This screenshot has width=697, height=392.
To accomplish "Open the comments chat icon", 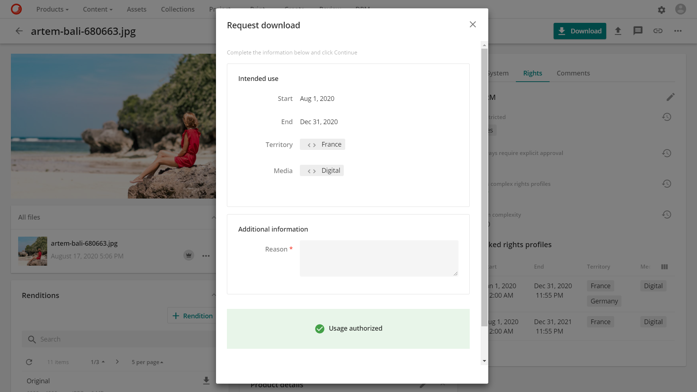I will (638, 31).
